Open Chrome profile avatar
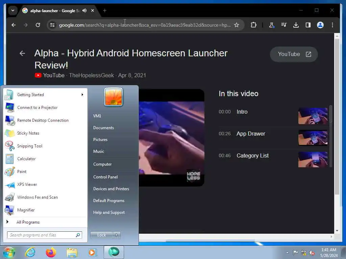The height and width of the screenshot is (259, 346). click(x=320, y=25)
